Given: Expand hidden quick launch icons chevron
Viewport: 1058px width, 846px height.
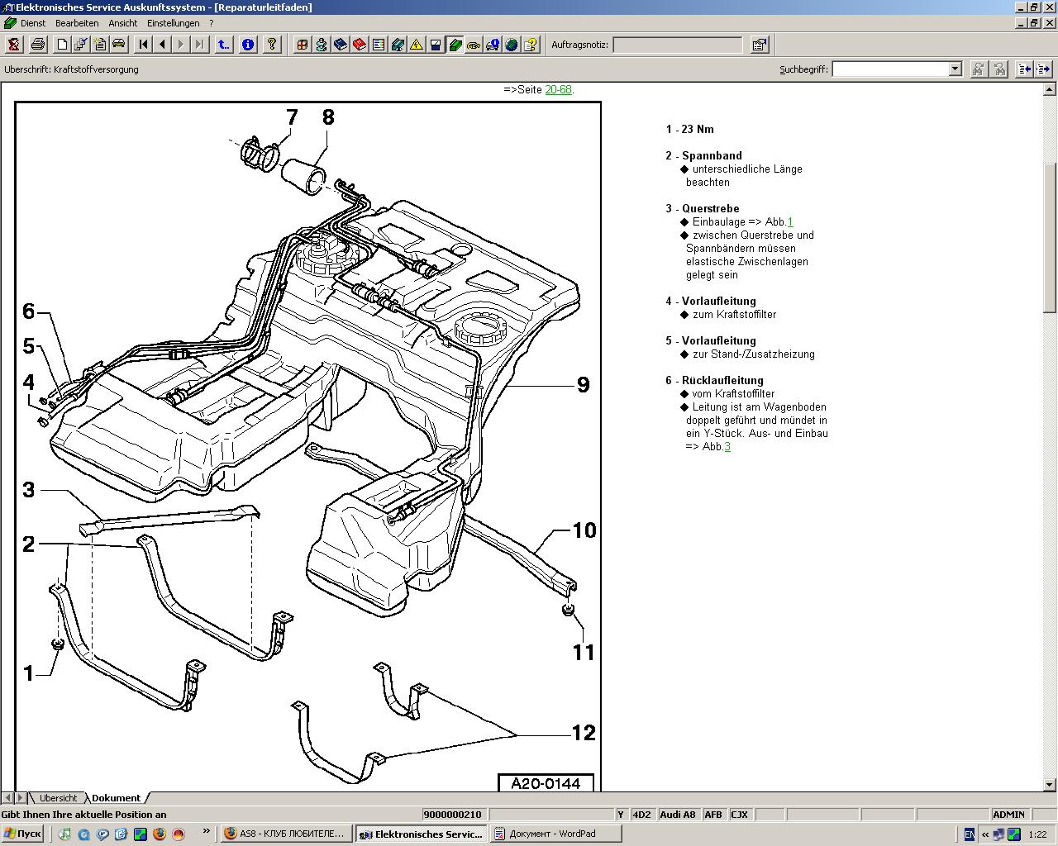Looking at the screenshot, I should pyautogui.click(x=206, y=833).
